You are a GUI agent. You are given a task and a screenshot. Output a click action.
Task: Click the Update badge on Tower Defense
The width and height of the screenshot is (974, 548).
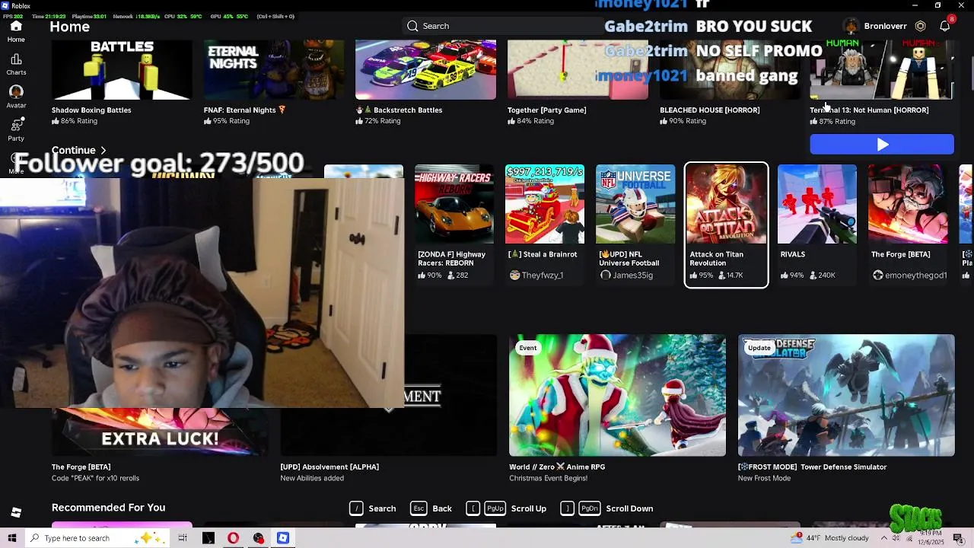[759, 348]
